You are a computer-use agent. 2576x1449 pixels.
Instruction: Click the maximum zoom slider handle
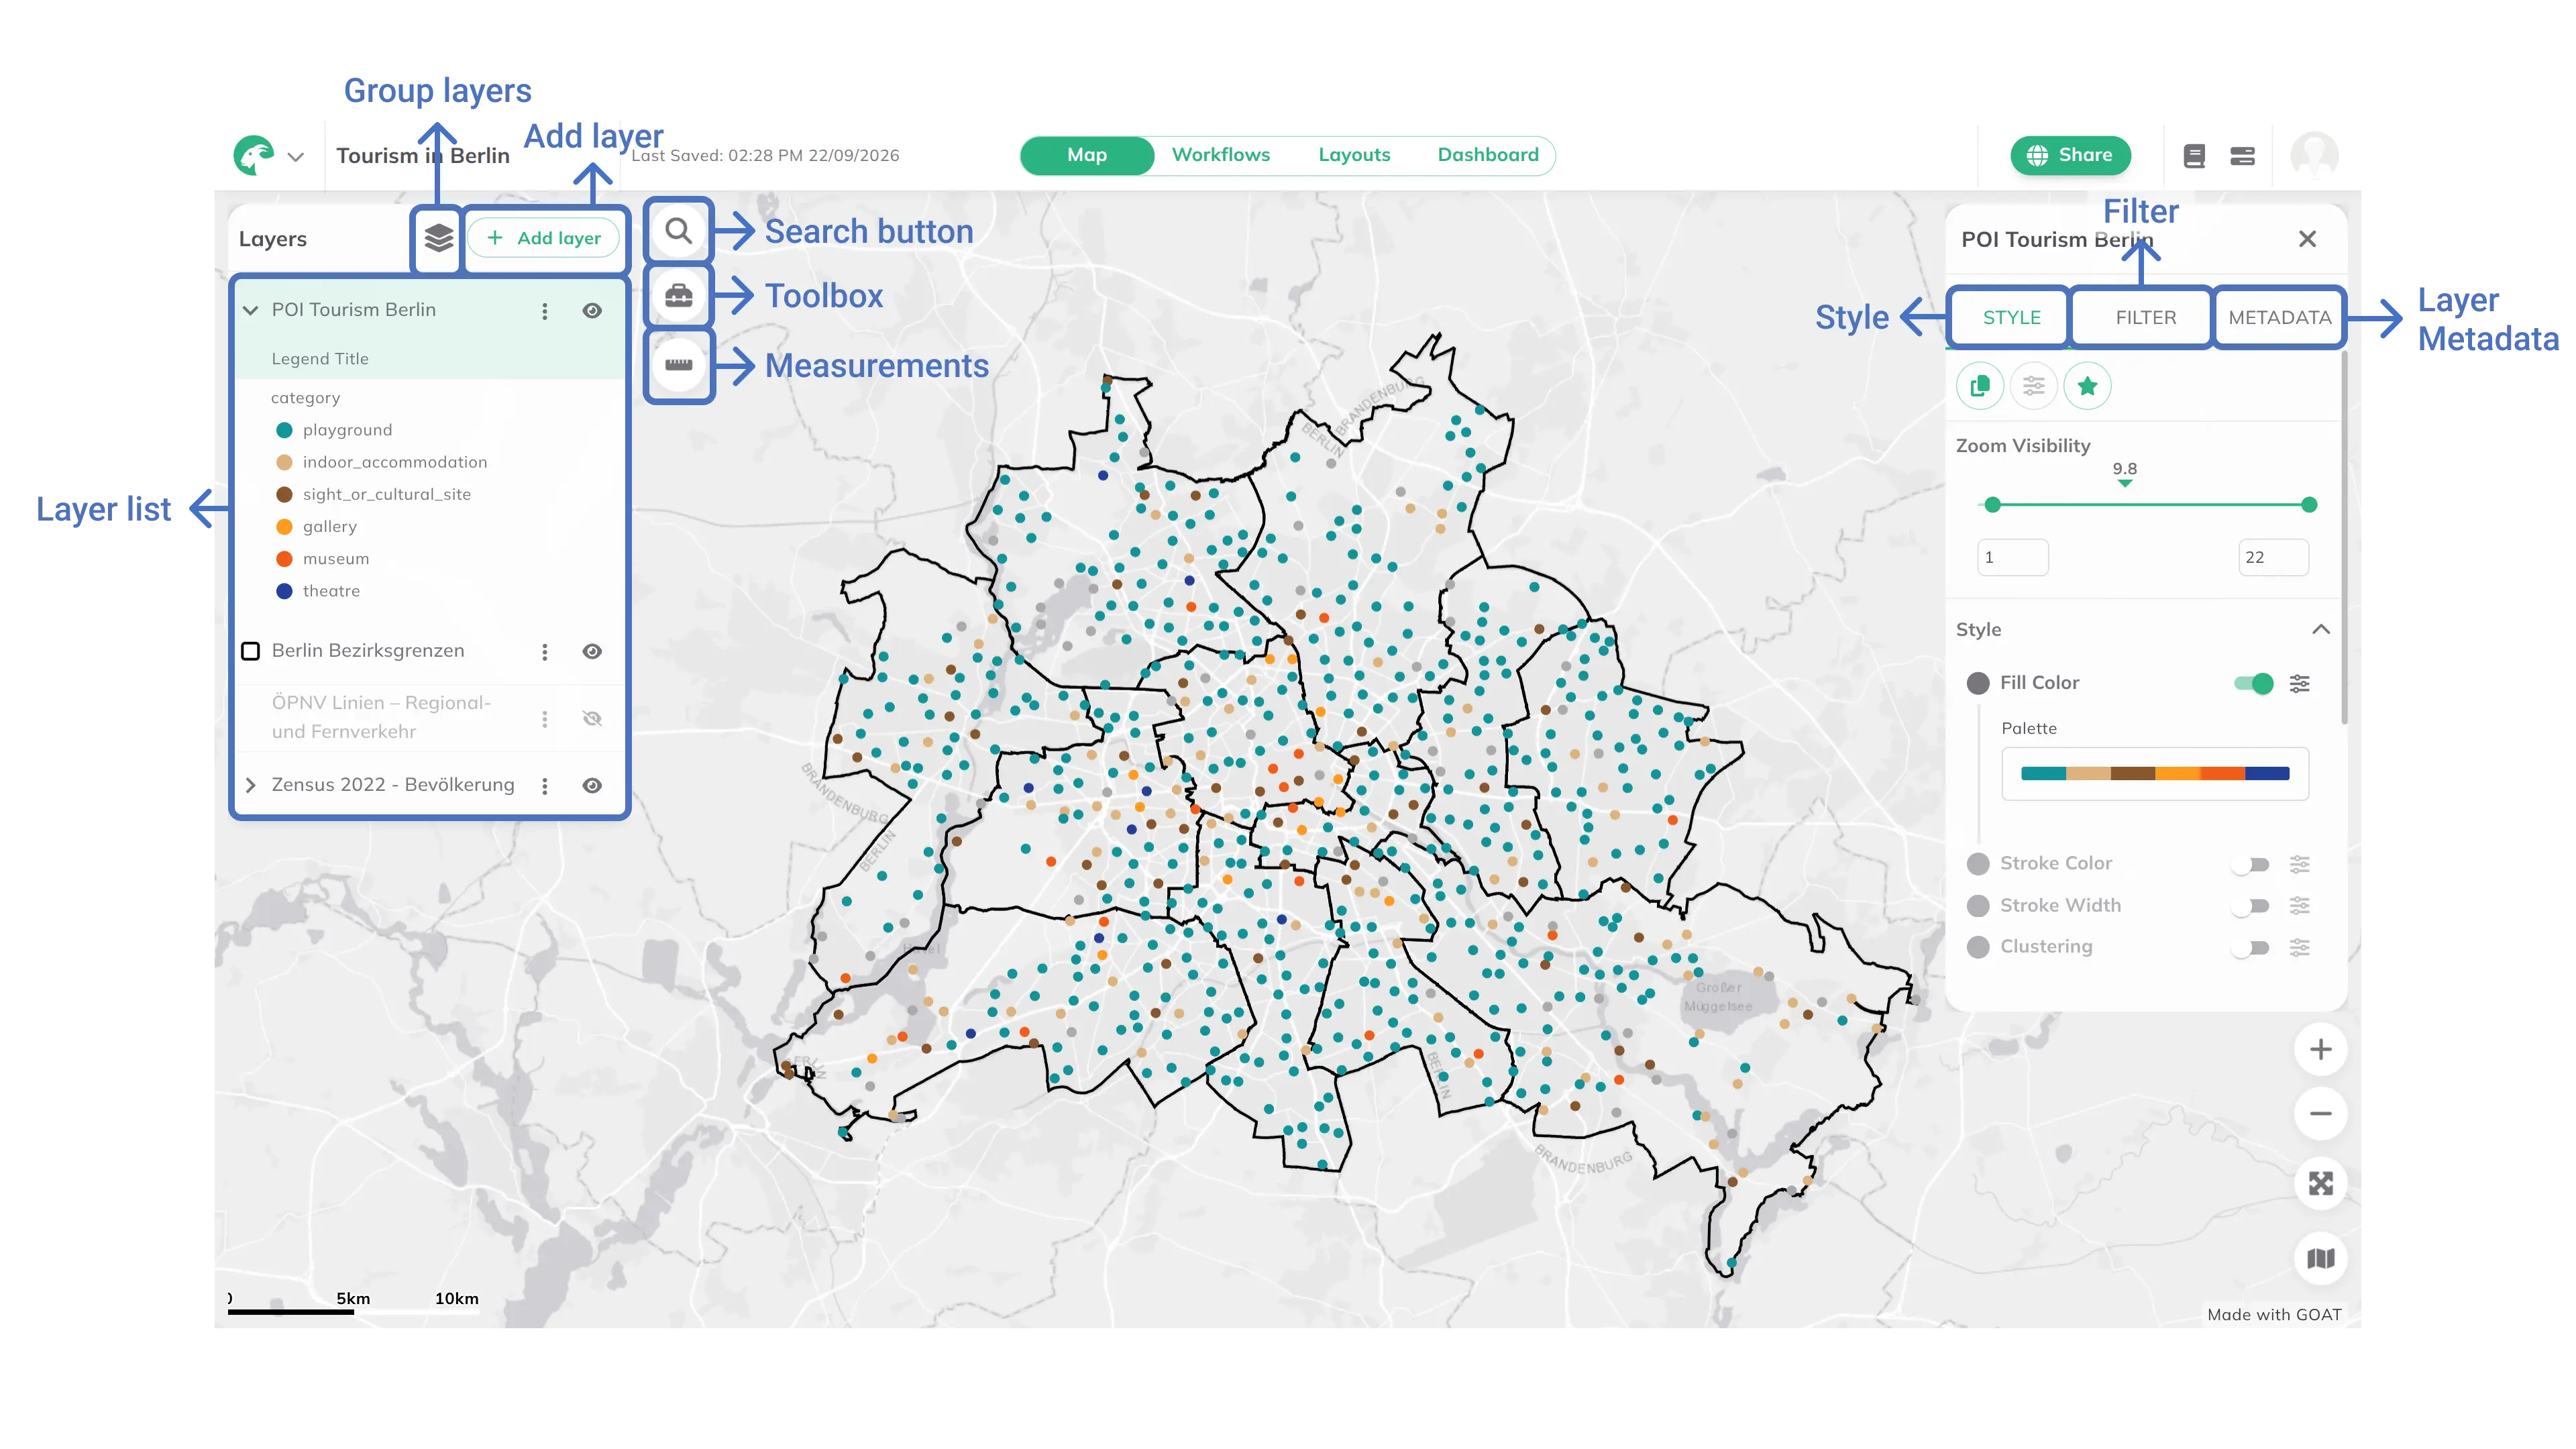pos(2309,505)
